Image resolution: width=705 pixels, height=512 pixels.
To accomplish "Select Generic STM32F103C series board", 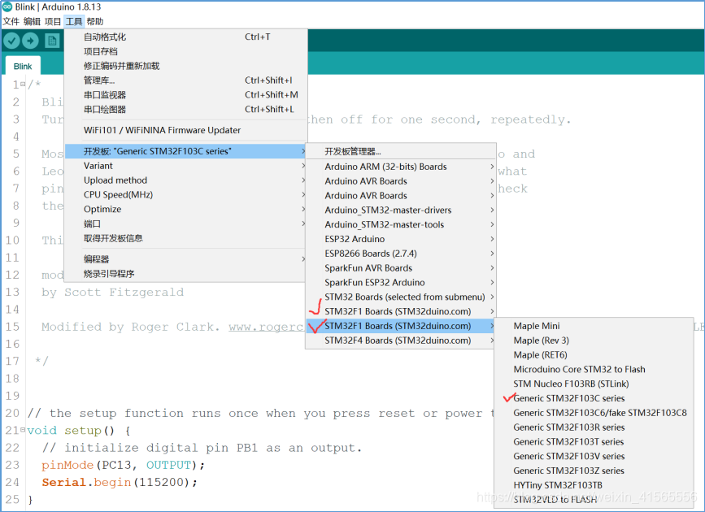I will coord(594,398).
